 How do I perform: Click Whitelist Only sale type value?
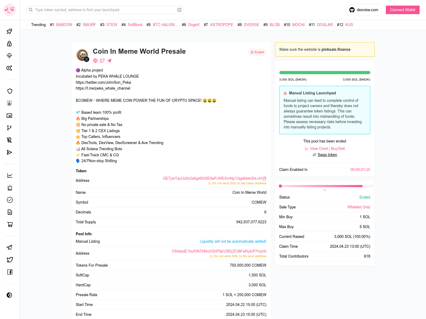click(x=359, y=207)
